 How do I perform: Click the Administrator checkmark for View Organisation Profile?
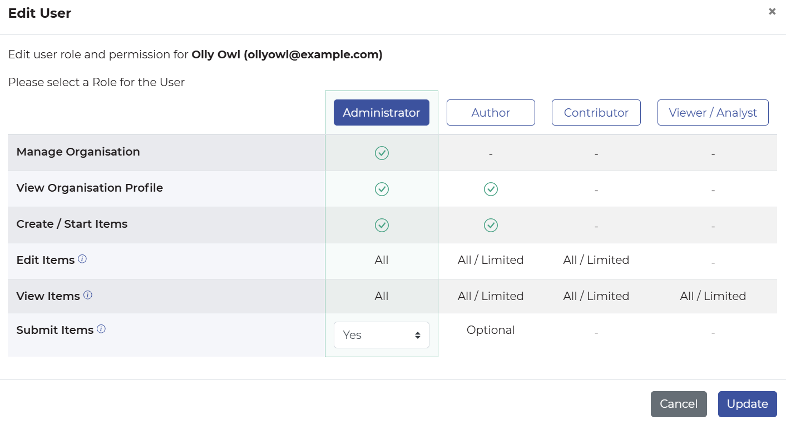381,189
